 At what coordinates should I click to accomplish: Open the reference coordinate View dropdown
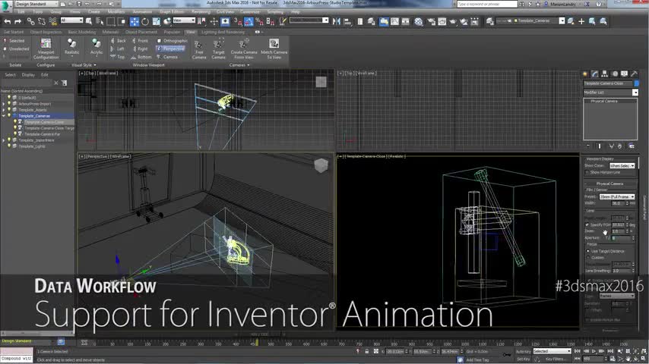coord(184,20)
